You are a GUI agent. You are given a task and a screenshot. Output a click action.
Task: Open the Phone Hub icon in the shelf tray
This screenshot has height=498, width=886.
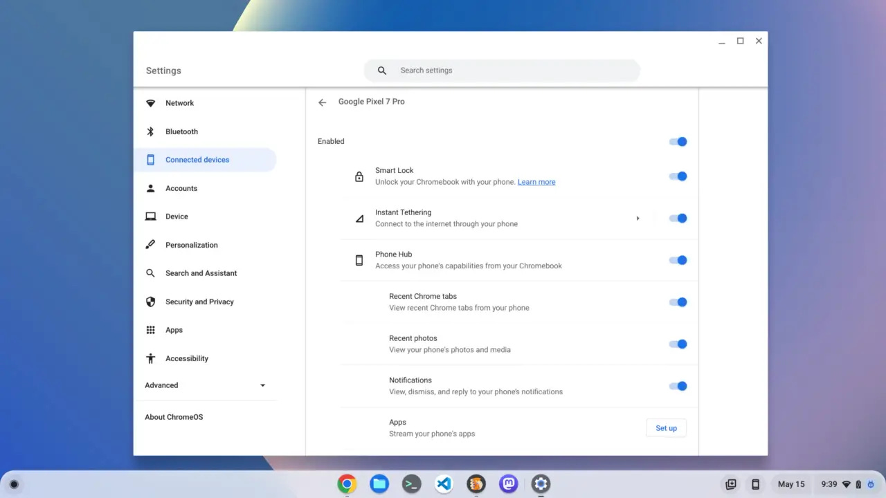click(x=755, y=484)
